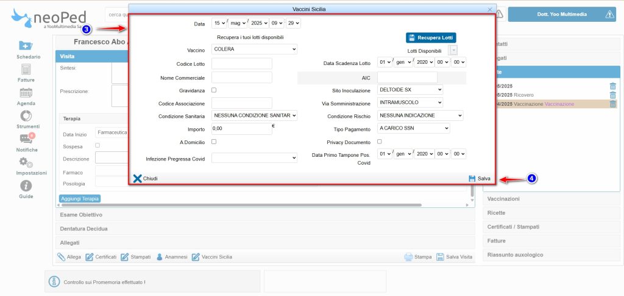The image size is (624, 296).
Task: Open the Fatture calculator icon in sidebar
Action: 26,70
